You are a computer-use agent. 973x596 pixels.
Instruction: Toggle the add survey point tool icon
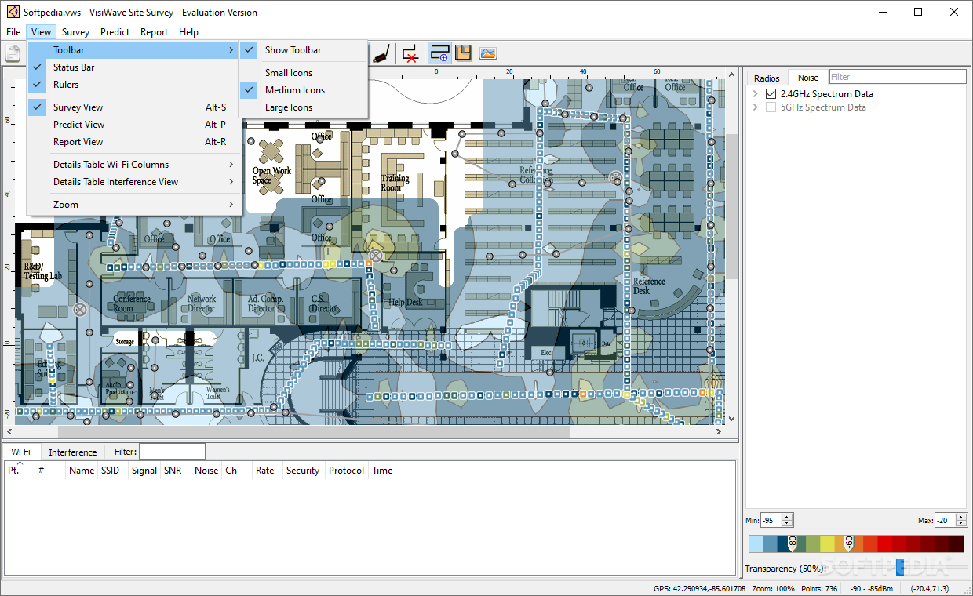439,53
